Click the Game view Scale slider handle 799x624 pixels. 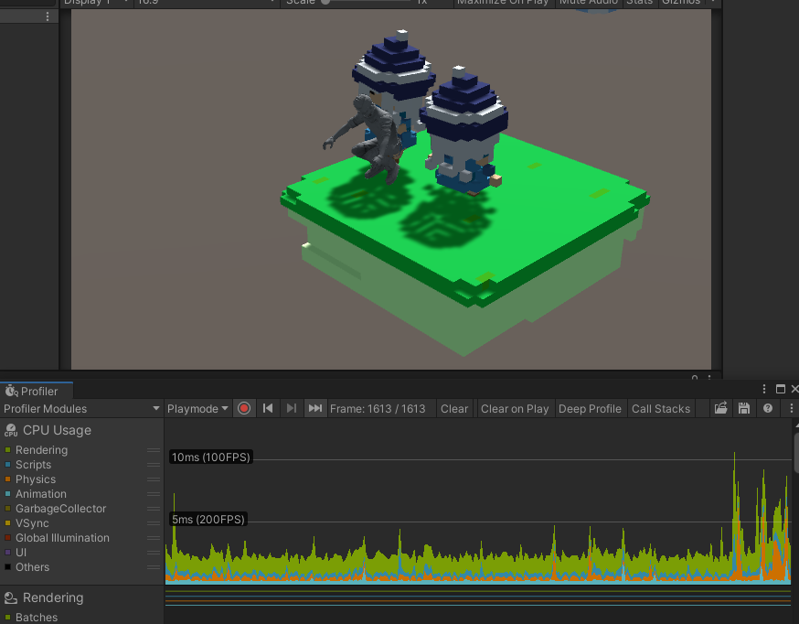[x=325, y=2]
